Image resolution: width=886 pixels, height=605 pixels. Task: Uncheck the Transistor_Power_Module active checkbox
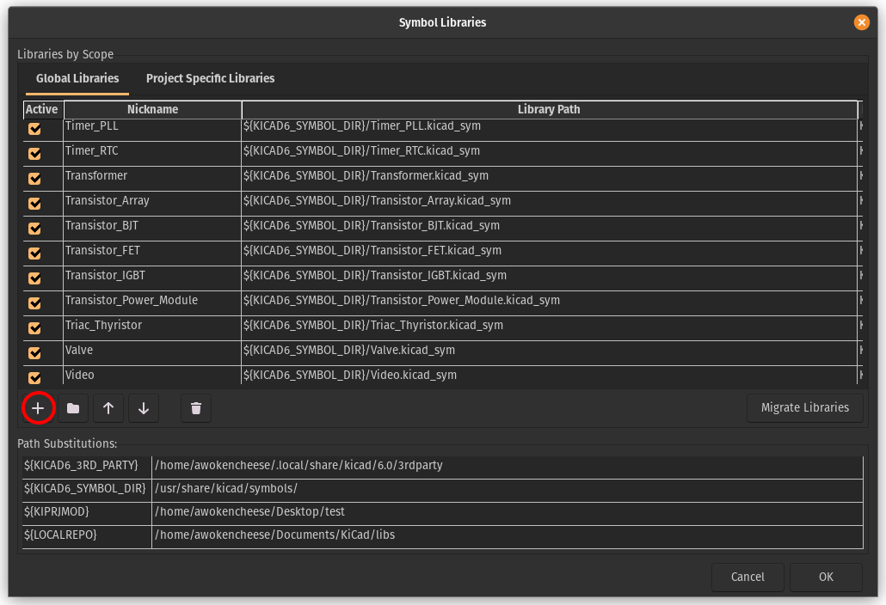(x=34, y=302)
